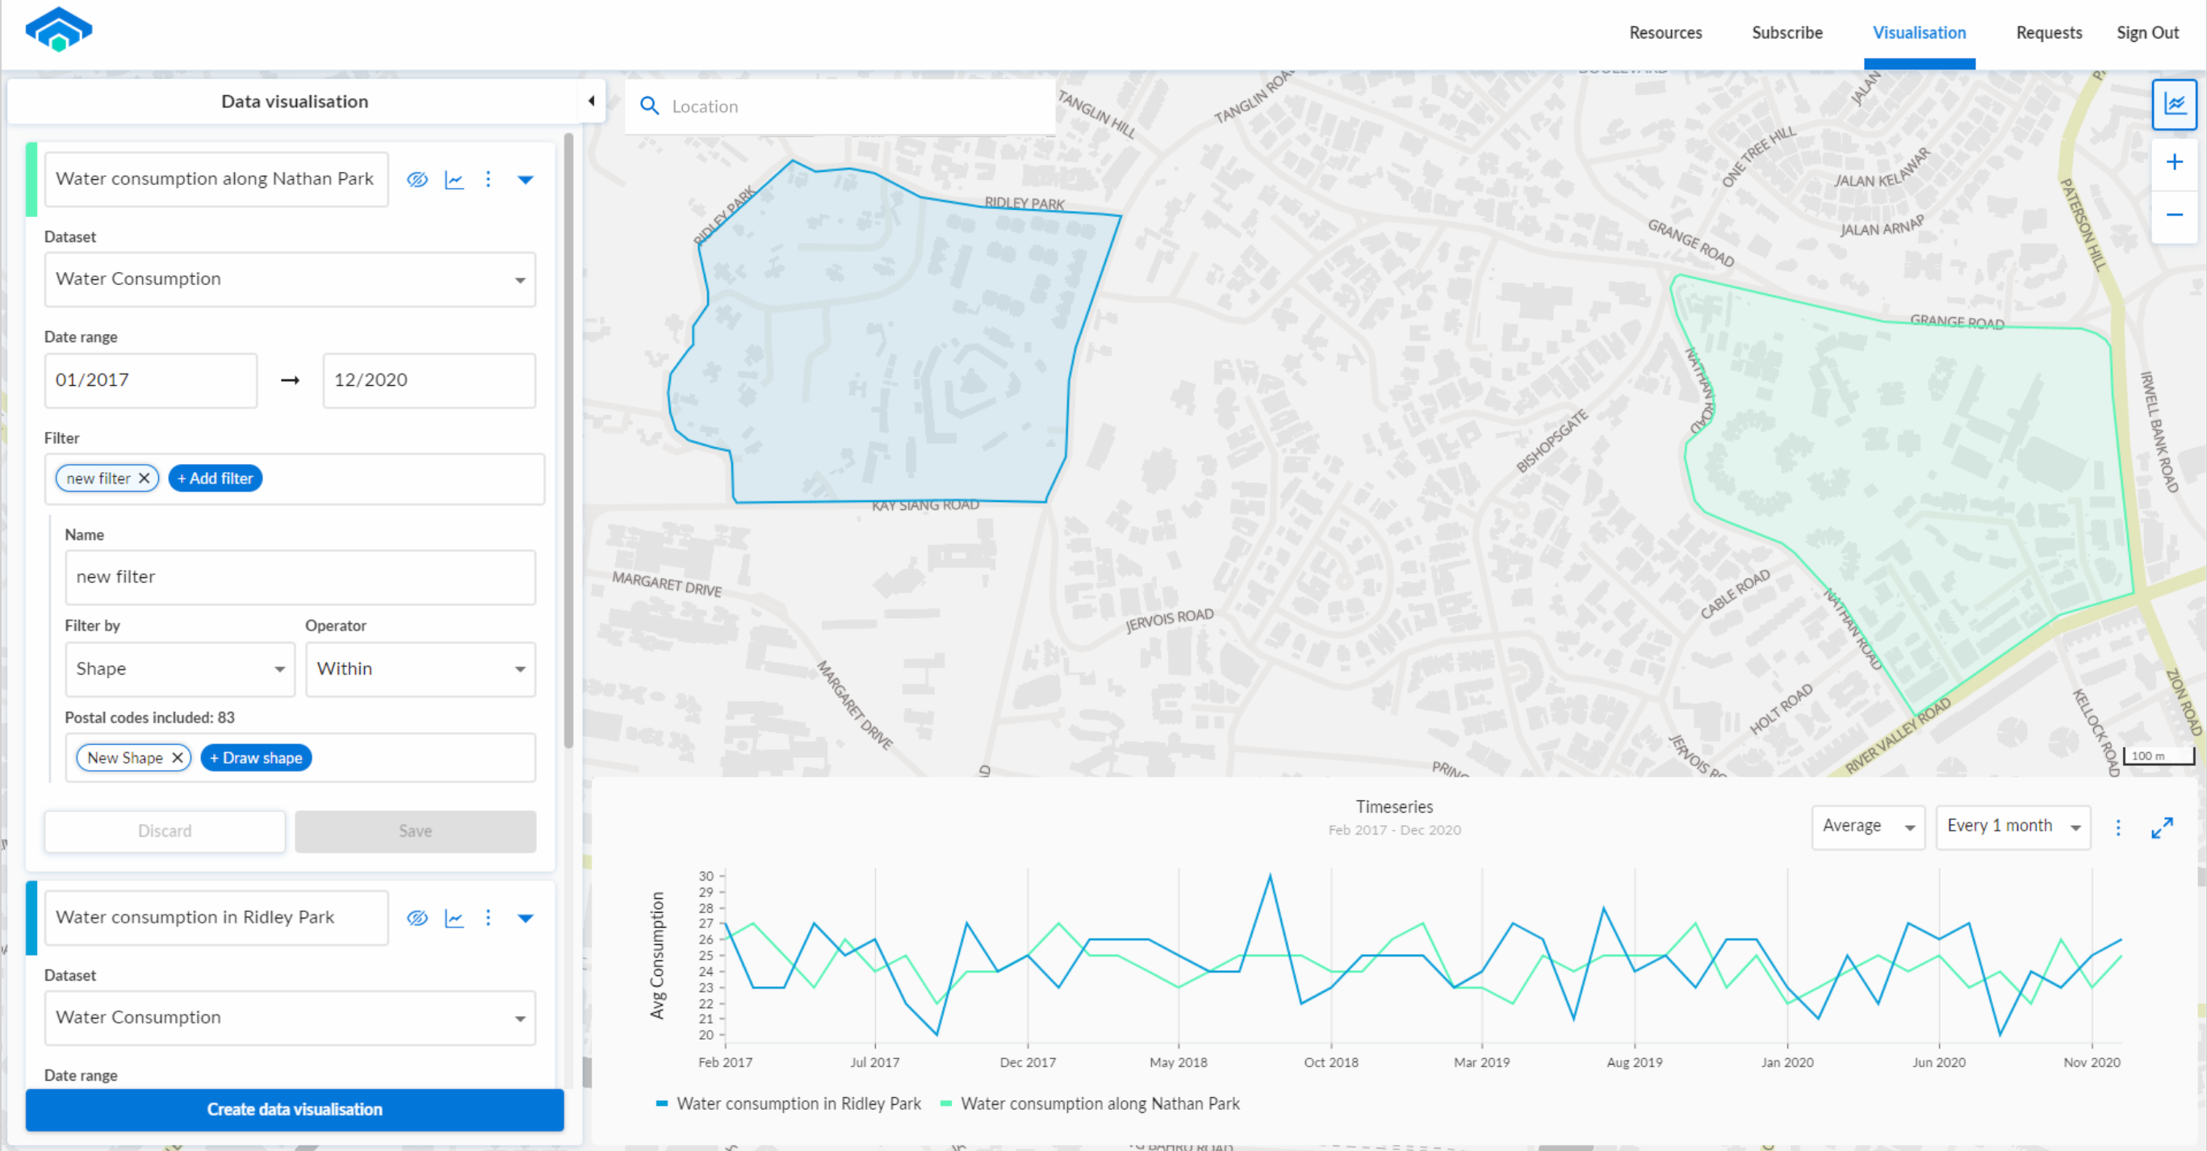
Task: Remove the 'New Shape' chip
Action: click(x=177, y=757)
